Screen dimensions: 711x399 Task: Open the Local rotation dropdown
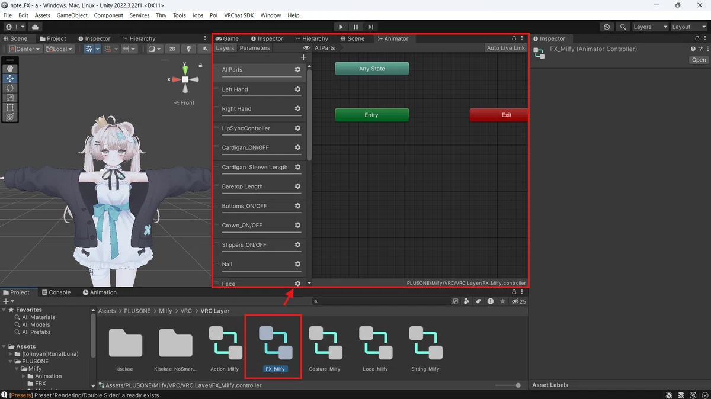tap(59, 49)
